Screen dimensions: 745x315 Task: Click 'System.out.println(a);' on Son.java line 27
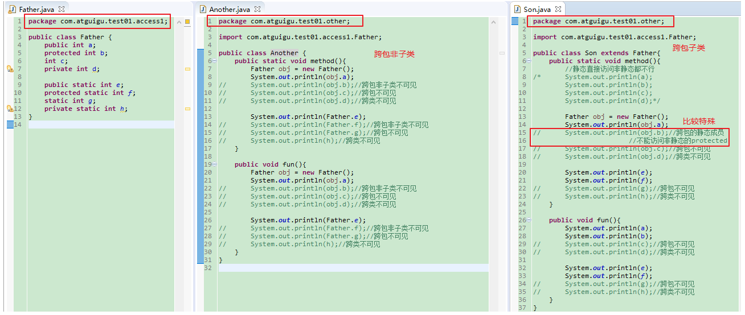[x=608, y=228]
